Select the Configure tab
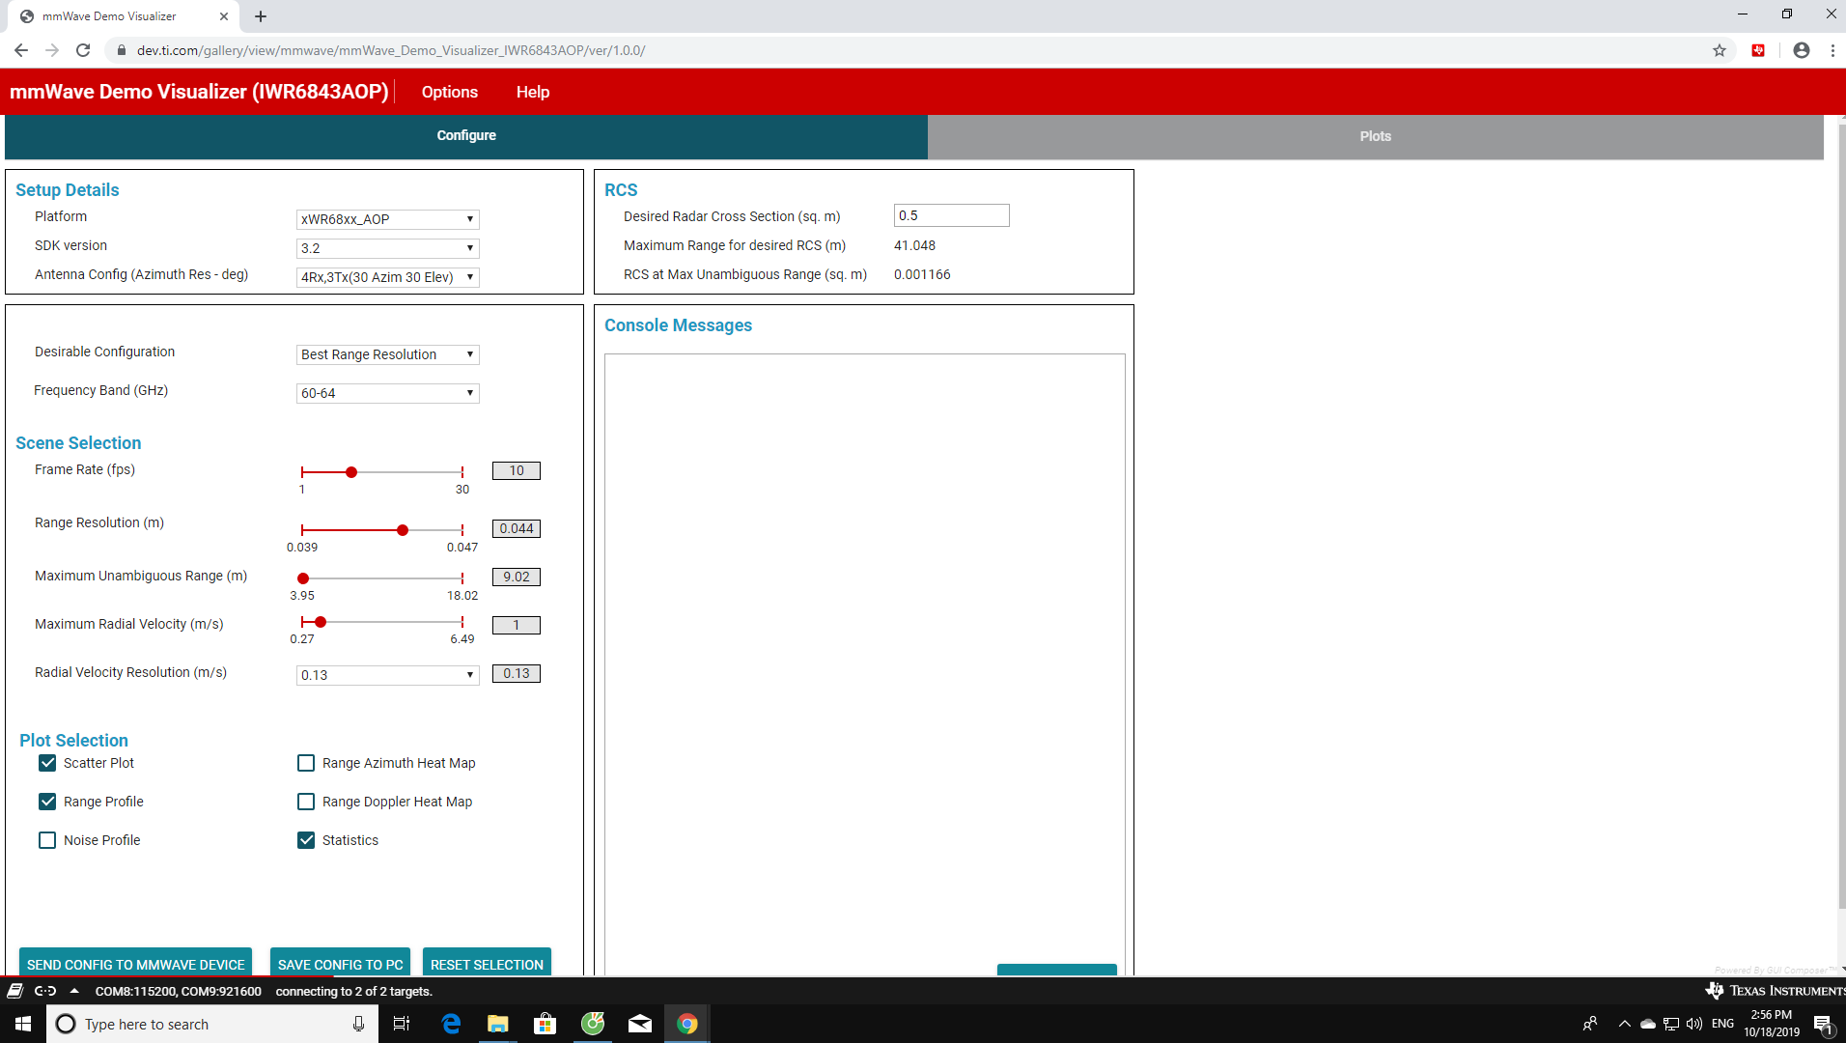 466,136
